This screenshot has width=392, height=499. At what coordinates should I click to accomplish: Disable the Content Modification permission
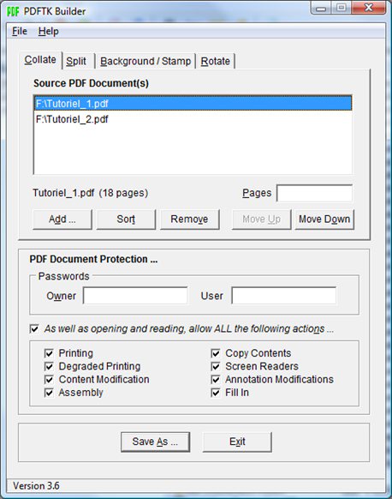49,379
